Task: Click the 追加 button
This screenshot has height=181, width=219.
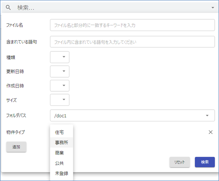Action: point(16,147)
